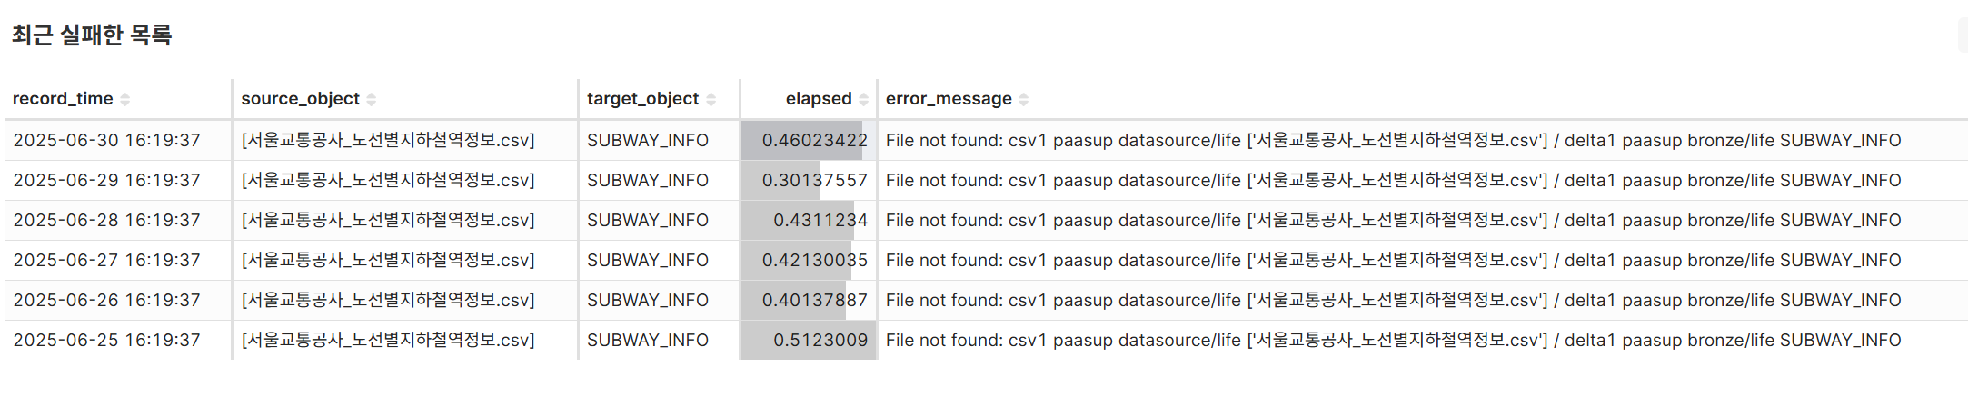Toggle sorting on the elapsed column icon
The width and height of the screenshot is (1968, 407).
pyautogui.click(x=864, y=99)
